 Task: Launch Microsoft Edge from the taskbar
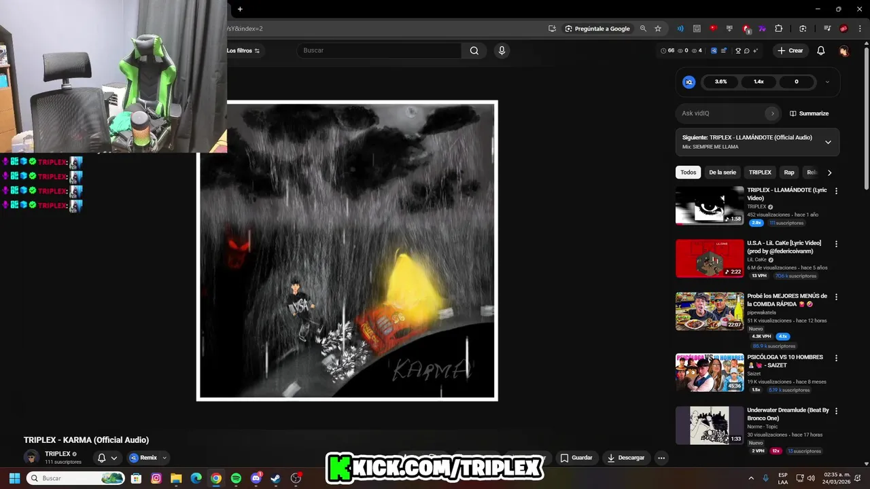click(196, 478)
